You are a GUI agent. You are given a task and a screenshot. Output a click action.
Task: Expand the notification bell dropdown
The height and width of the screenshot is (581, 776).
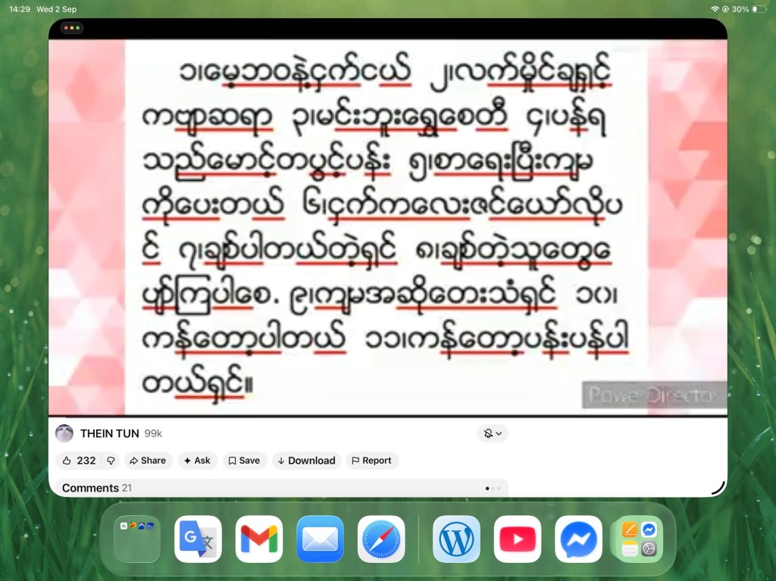(493, 433)
